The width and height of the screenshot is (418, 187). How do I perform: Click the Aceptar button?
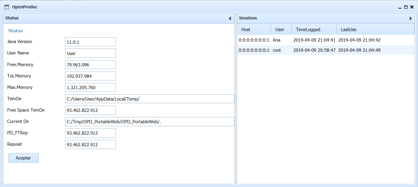pyautogui.click(x=23, y=158)
